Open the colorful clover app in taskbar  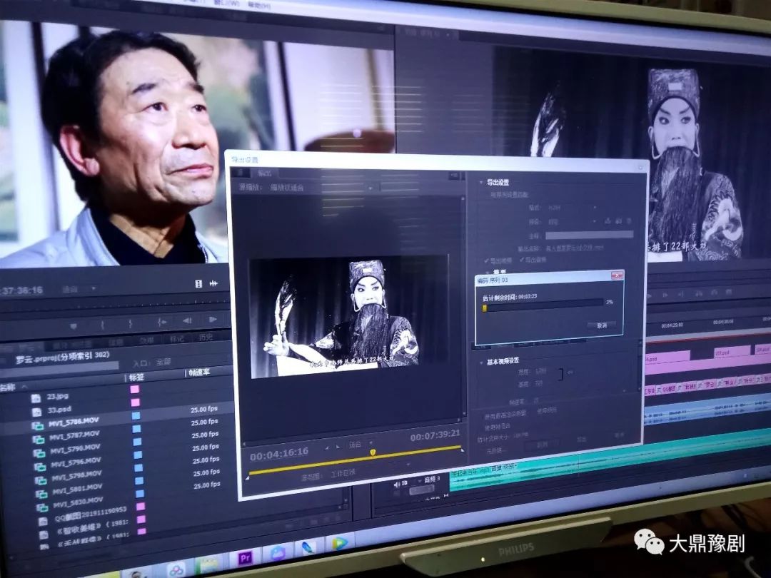(176, 569)
